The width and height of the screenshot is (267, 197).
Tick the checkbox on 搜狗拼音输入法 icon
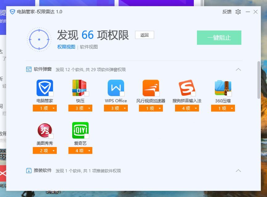point(193,94)
